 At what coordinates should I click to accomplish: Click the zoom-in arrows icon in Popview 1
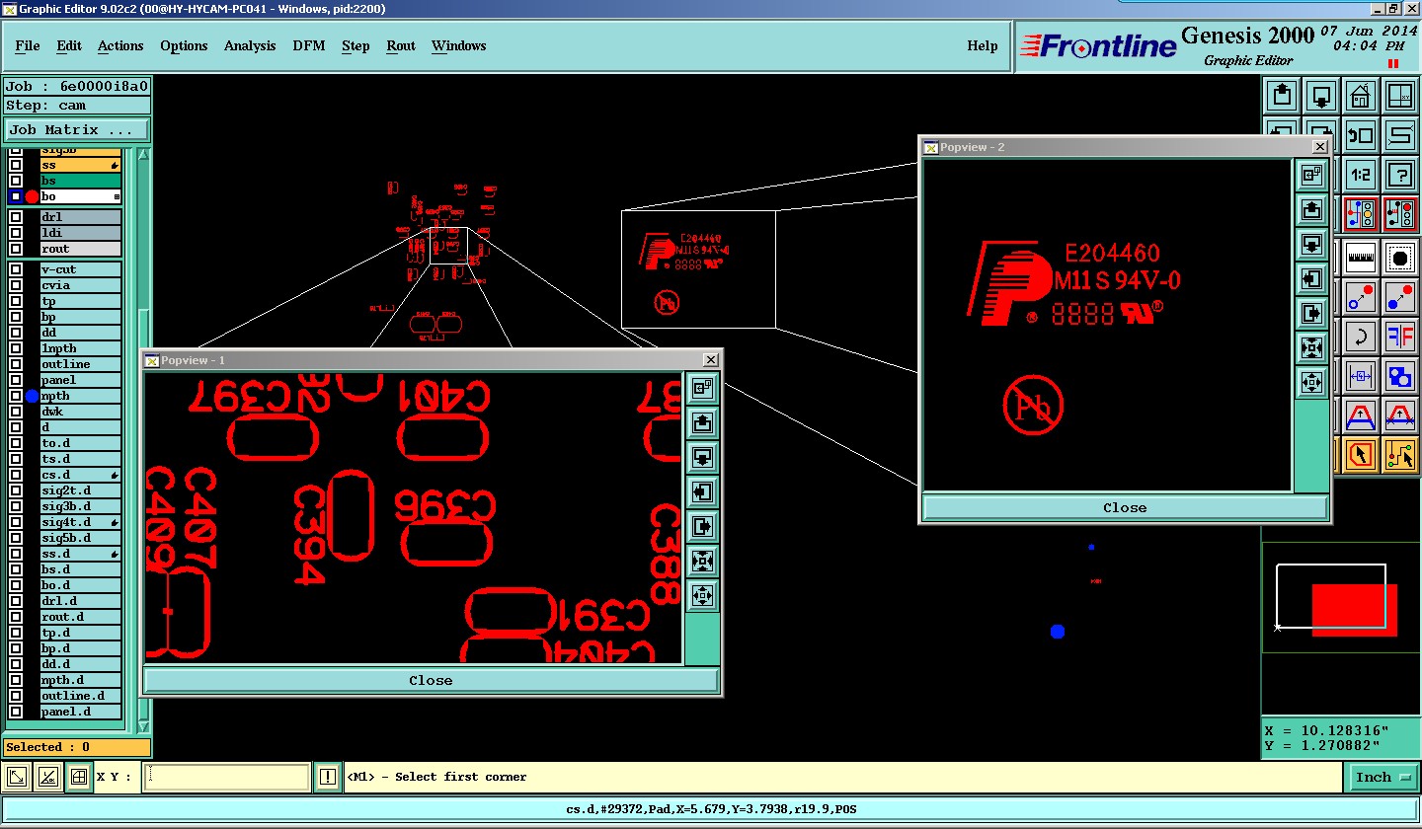click(x=702, y=562)
